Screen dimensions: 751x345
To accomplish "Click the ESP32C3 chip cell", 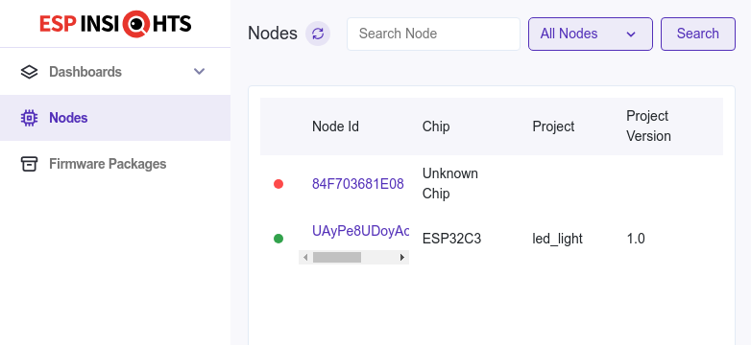I will point(451,239).
